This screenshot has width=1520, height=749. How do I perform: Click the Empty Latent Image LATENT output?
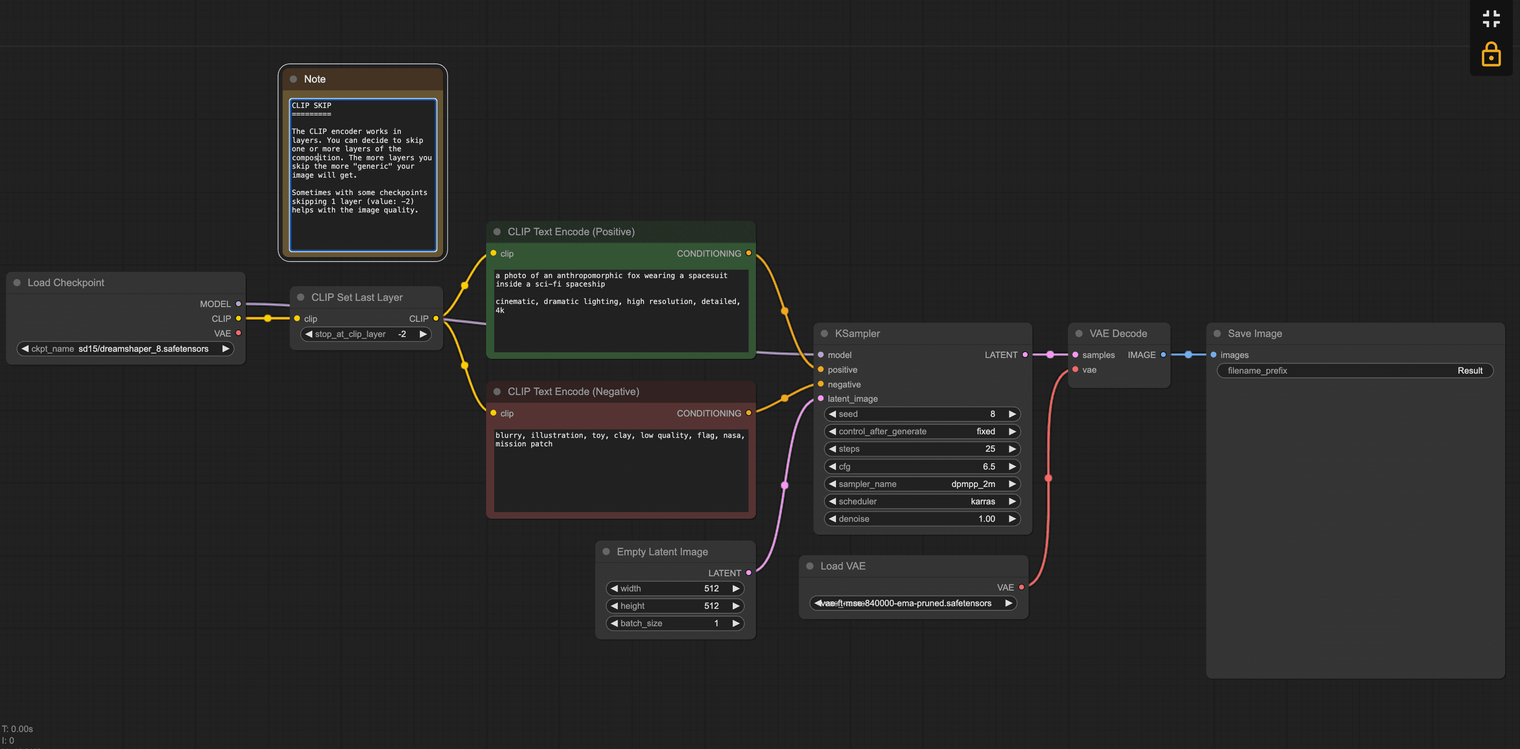point(749,573)
